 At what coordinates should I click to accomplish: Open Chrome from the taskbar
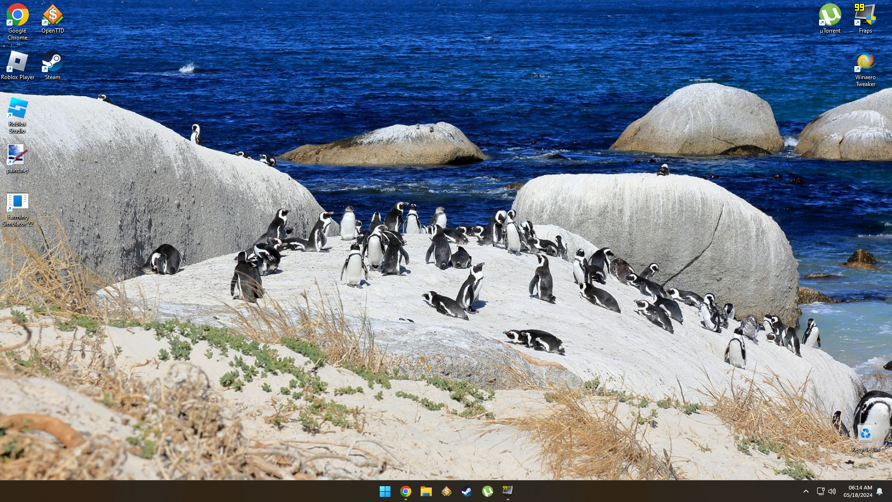[406, 491]
